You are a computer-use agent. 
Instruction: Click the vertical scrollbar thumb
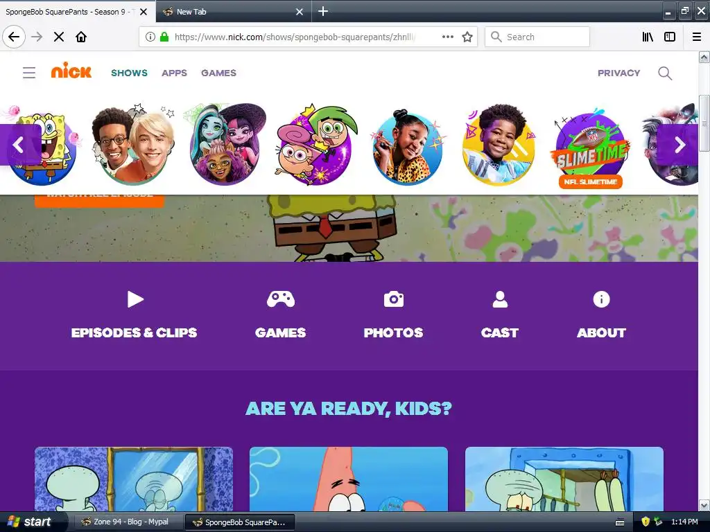point(704,123)
